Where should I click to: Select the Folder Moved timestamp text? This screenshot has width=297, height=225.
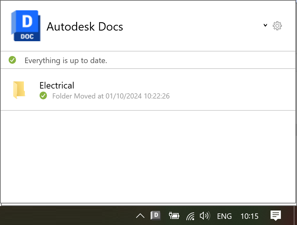point(111,96)
